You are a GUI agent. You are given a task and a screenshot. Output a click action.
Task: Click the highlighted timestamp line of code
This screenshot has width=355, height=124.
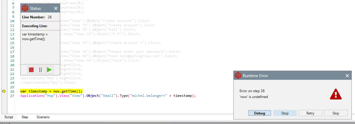coord(51,91)
